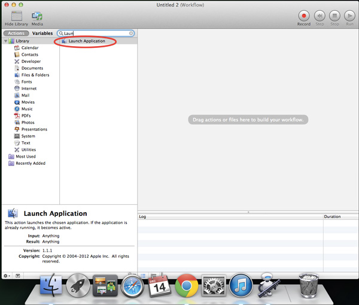Select the Developer category

click(x=31, y=62)
